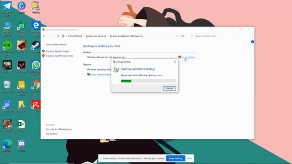This screenshot has height=164, width=292.
Task: Select the TEKKEN 7 desktop icon
Action: click(x=21, y=47)
